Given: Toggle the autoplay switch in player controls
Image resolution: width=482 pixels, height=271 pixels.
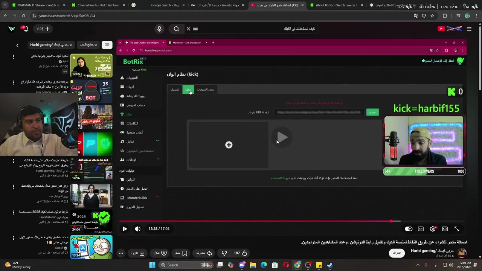Looking at the screenshot, I should pyautogui.click(x=409, y=228).
